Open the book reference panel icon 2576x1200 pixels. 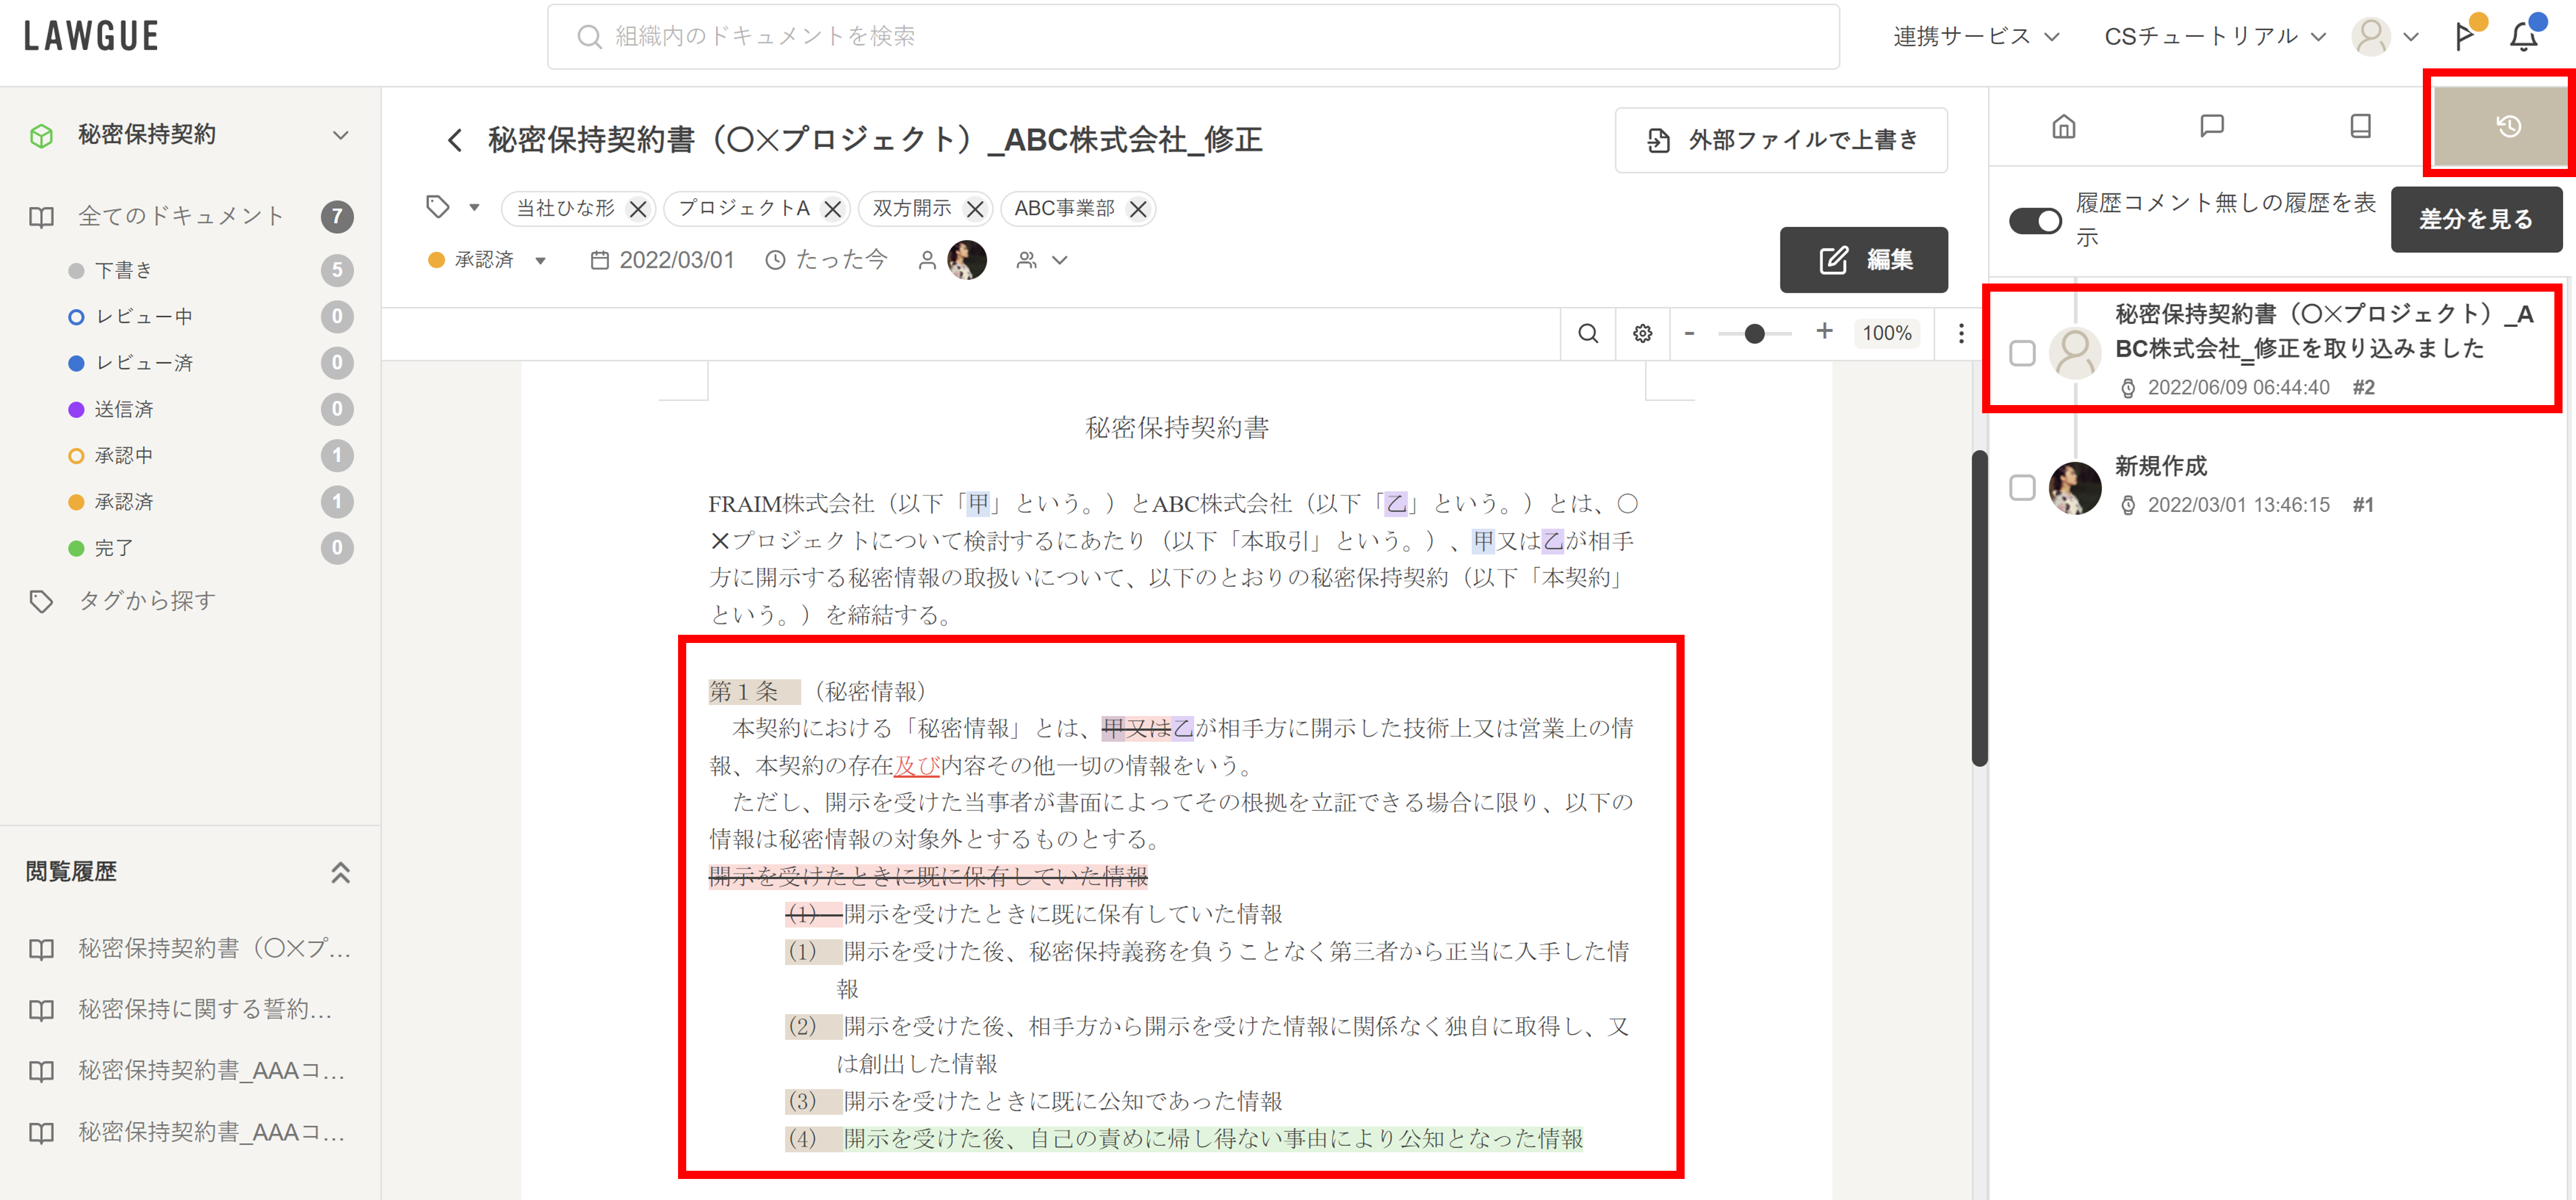[x=2360, y=126]
